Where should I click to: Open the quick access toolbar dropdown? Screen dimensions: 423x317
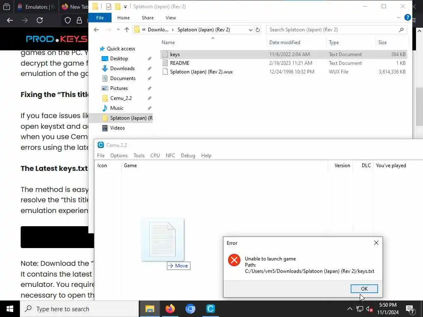(125, 7)
